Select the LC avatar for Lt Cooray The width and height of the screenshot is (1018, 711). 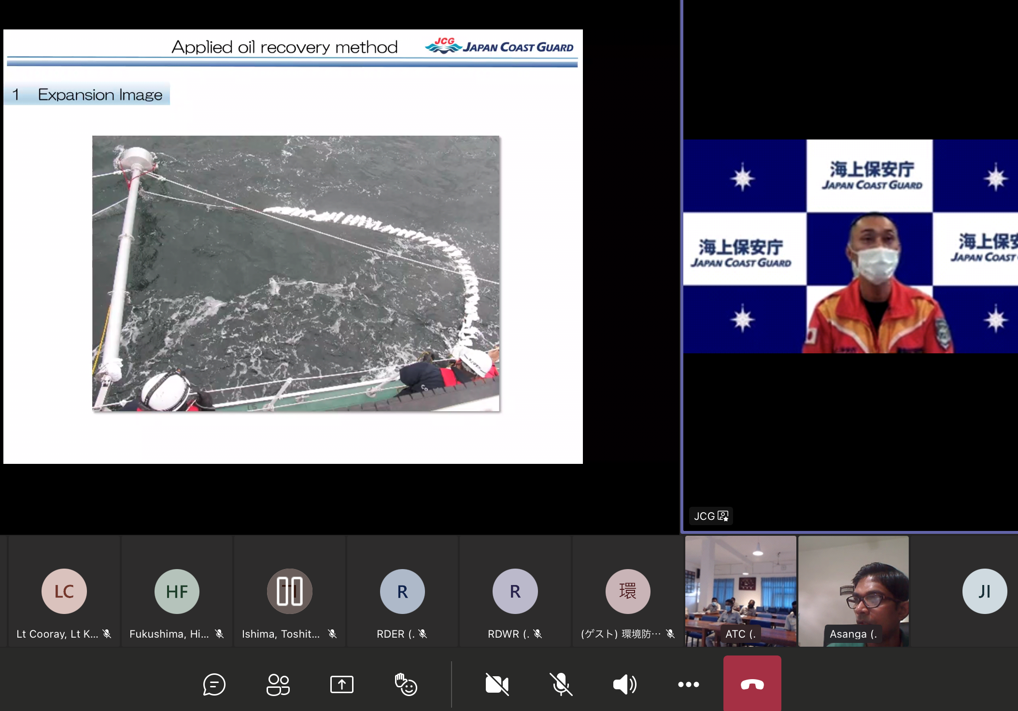[x=64, y=591]
